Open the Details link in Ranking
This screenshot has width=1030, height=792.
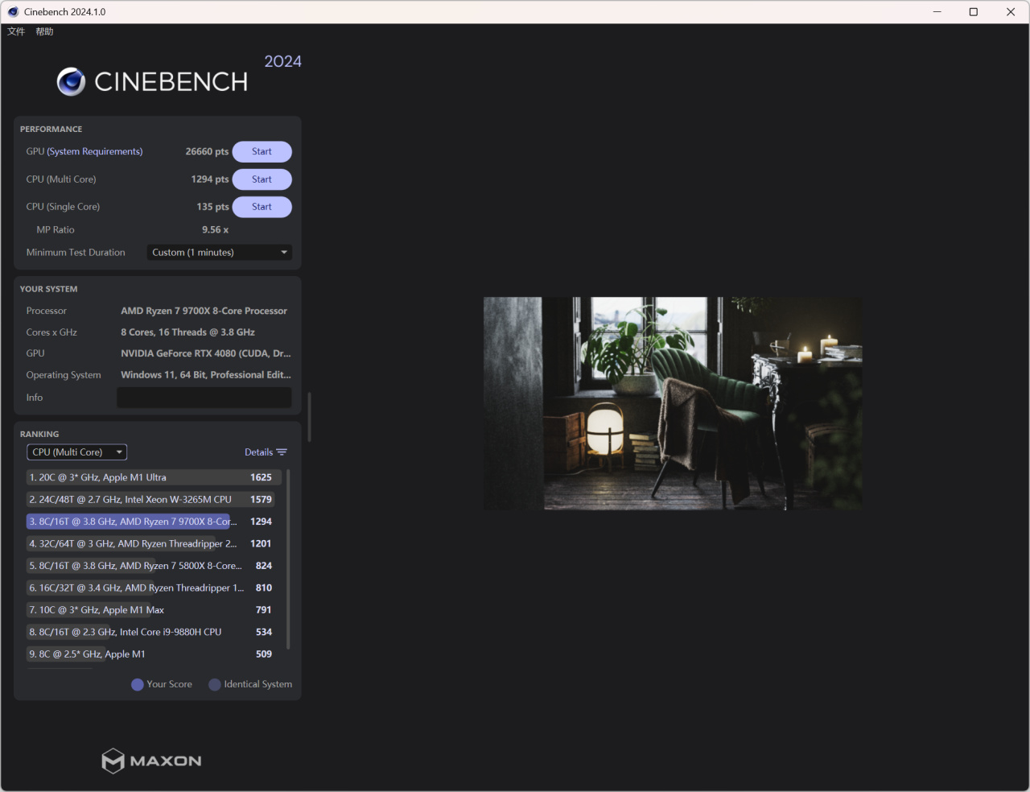pyautogui.click(x=258, y=452)
